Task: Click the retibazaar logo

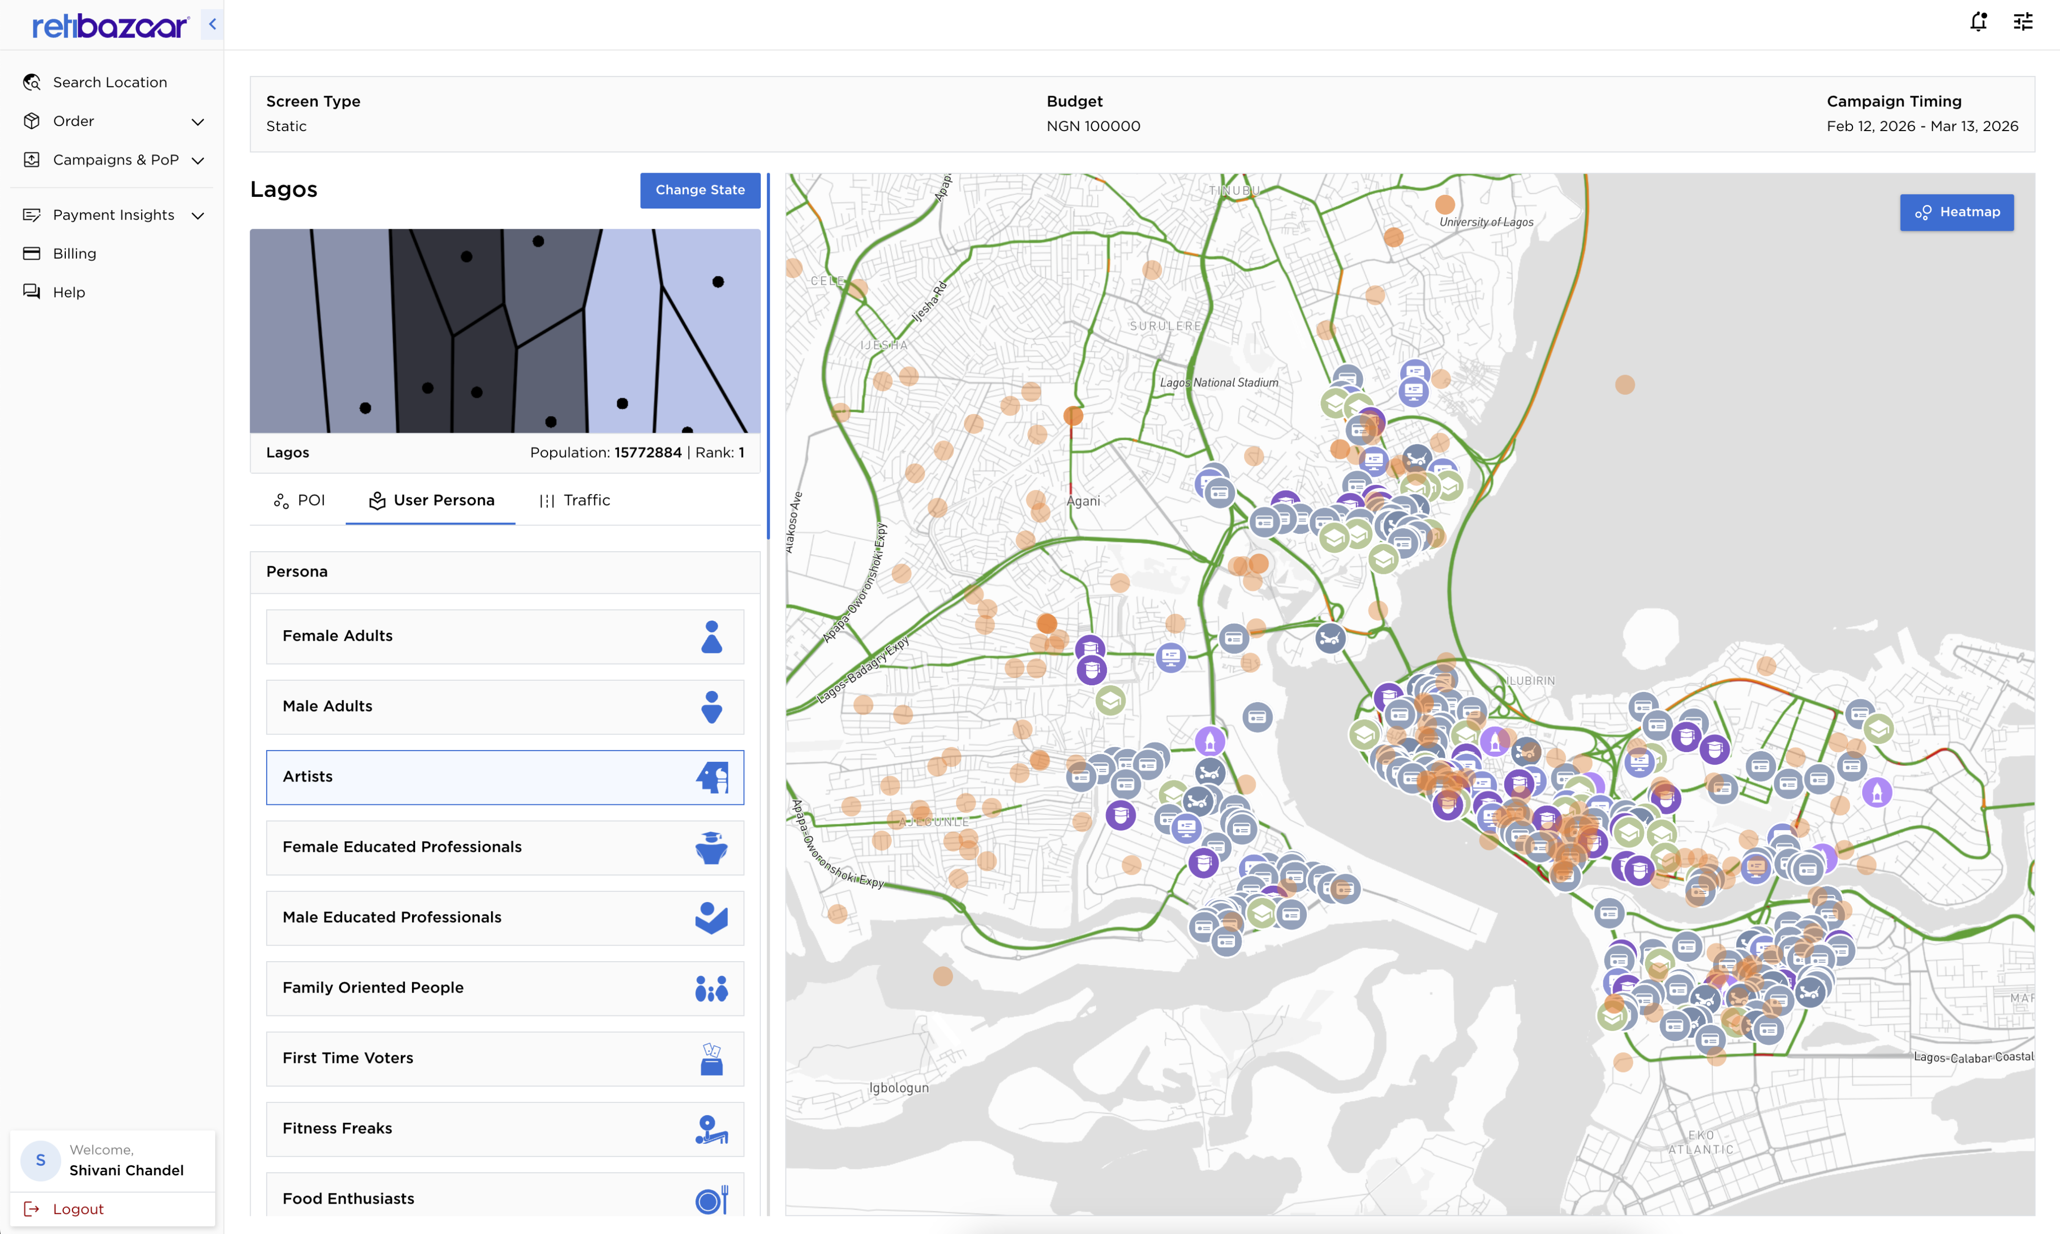Action: (x=110, y=26)
